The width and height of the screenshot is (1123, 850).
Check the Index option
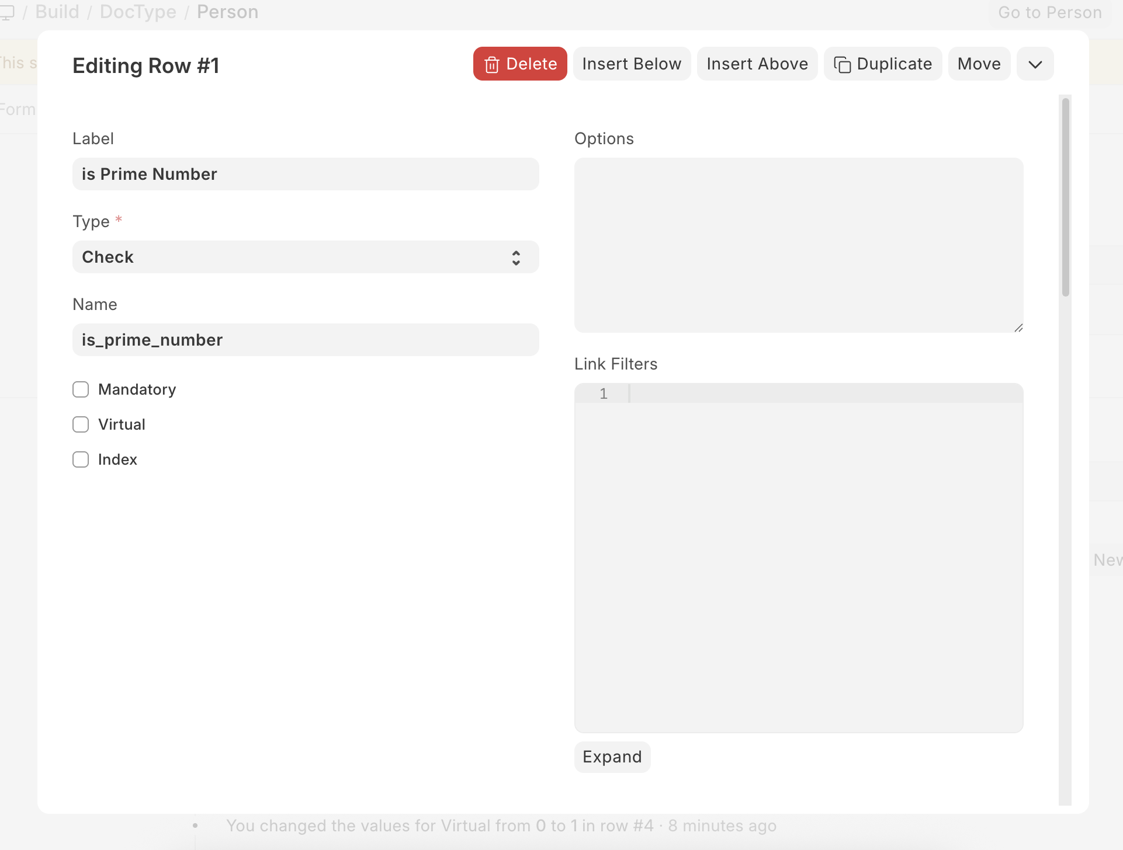[x=81, y=459]
